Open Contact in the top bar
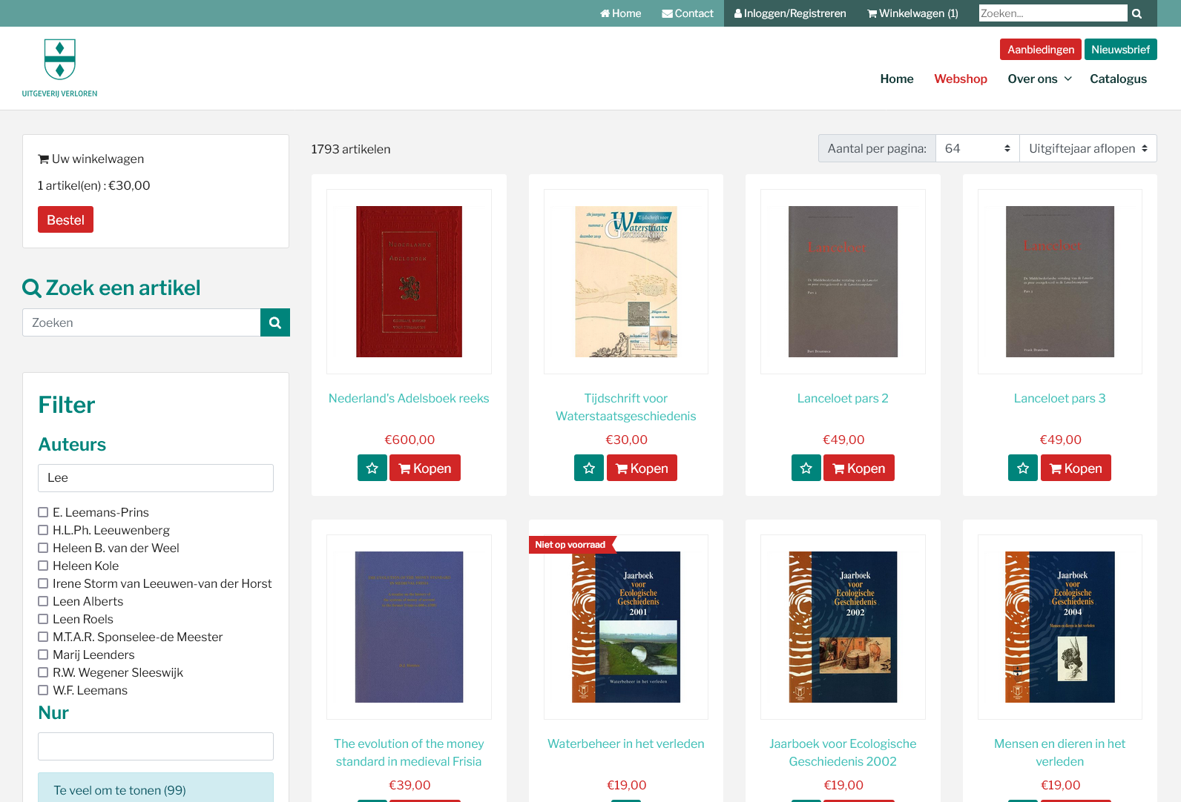 coord(688,13)
